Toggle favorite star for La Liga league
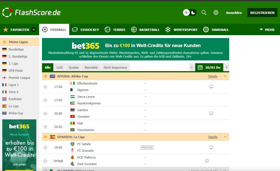The height and width of the screenshot is (171, 280). pos(45,137)
